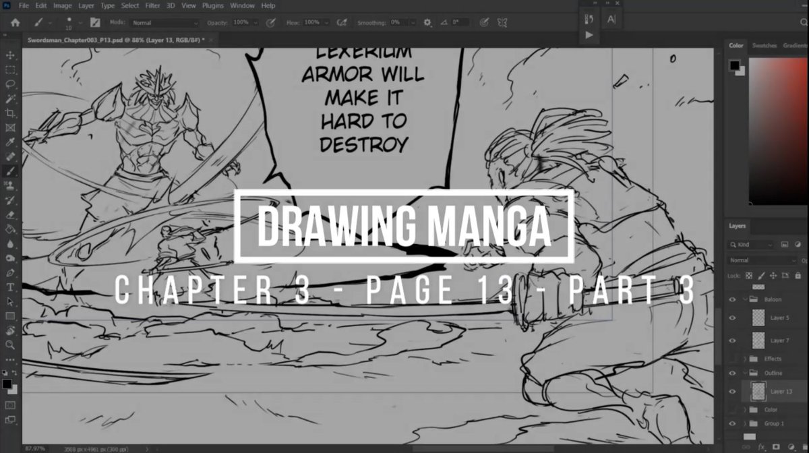This screenshot has height=453, width=809.
Task: Select the Clone Stamp tool
Action: (x=10, y=185)
